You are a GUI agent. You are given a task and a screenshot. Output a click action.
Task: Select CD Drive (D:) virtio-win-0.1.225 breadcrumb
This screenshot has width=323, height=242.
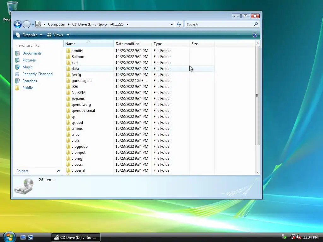tap(98, 24)
